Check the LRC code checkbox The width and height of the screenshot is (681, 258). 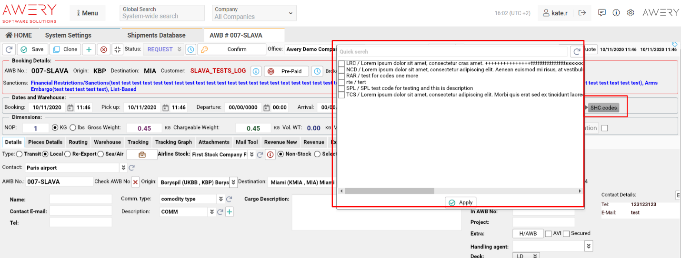tap(341, 64)
